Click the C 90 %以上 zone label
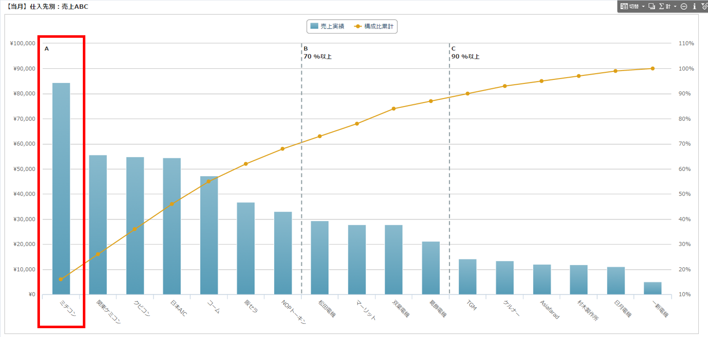Viewport: 708px width, 337px height. pyautogui.click(x=465, y=52)
